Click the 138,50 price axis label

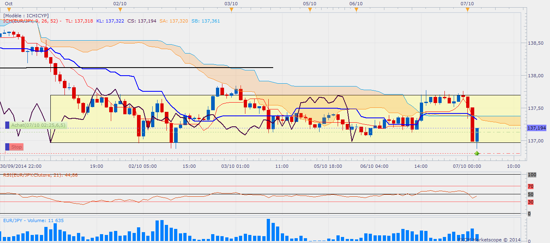coord(536,43)
